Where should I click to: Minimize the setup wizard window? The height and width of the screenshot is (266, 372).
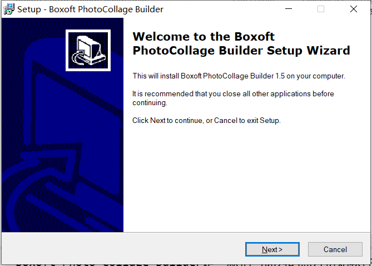pos(289,9)
